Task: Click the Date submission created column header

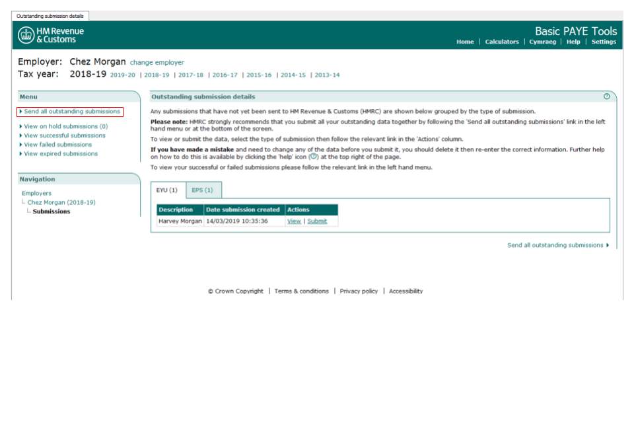Action: click(244, 210)
